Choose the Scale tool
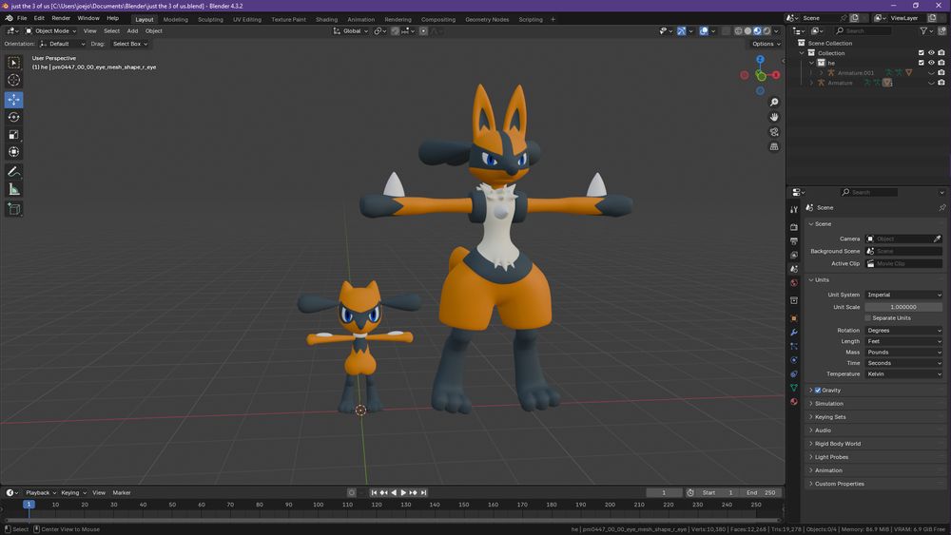Image resolution: width=951 pixels, height=535 pixels. coord(14,134)
